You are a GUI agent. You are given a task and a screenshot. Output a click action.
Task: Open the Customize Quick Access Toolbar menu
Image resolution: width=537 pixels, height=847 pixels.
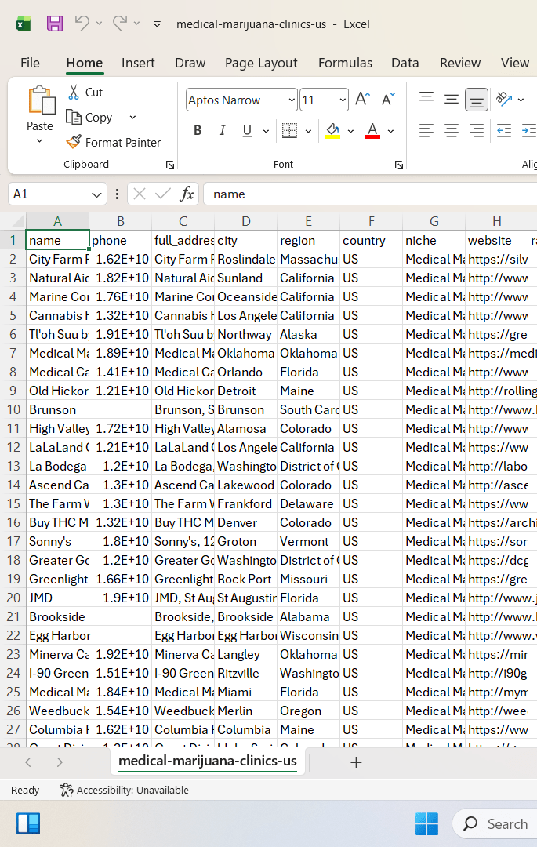click(x=157, y=24)
